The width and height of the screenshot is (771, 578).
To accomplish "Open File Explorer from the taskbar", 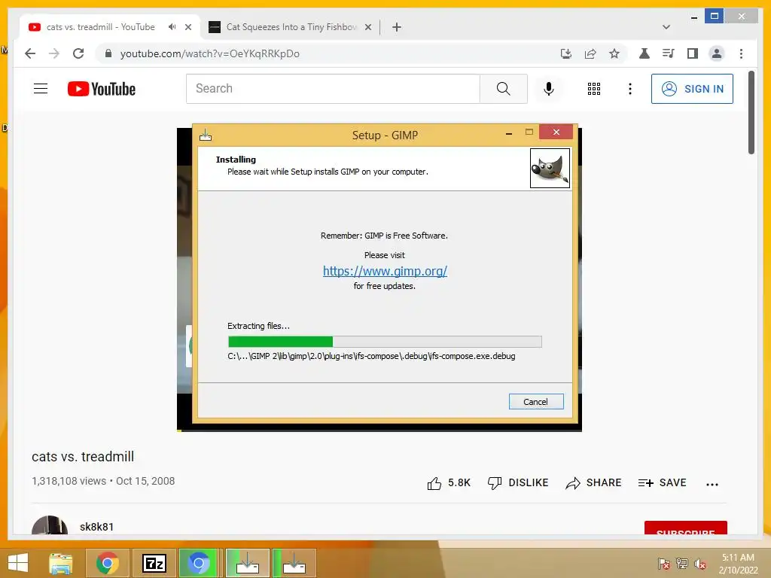I will pyautogui.click(x=60, y=563).
